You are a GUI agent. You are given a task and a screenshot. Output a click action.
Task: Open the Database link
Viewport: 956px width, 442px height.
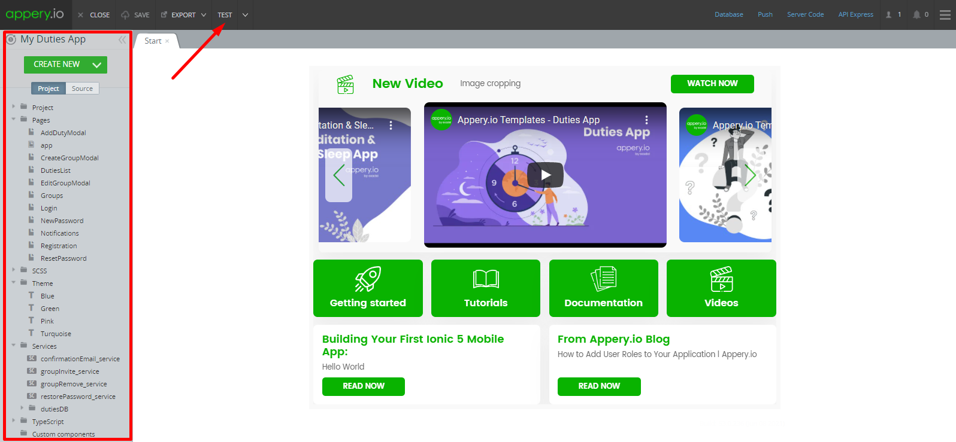pyautogui.click(x=728, y=14)
